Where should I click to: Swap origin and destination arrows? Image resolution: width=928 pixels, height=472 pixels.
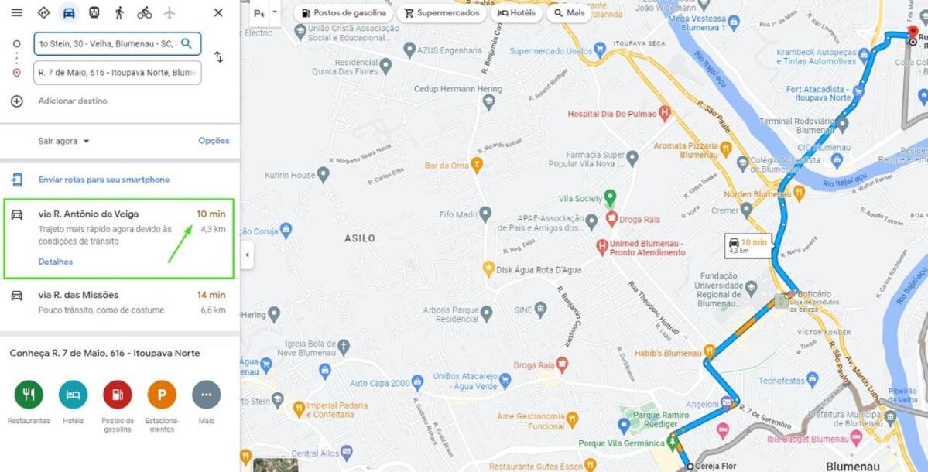[x=218, y=56]
